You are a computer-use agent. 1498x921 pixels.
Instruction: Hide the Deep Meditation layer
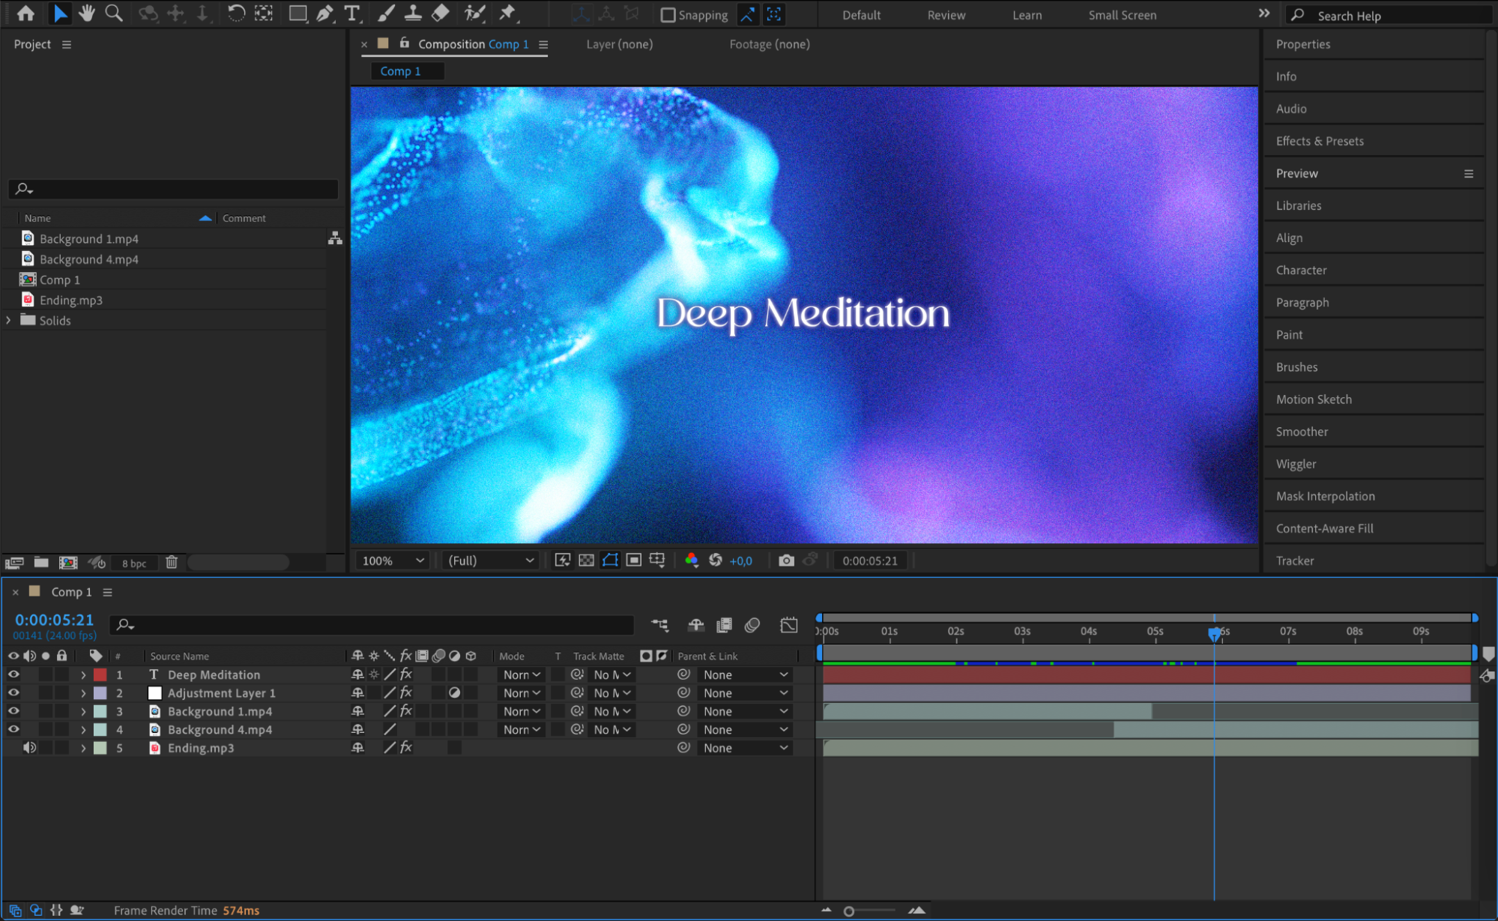pos(13,674)
